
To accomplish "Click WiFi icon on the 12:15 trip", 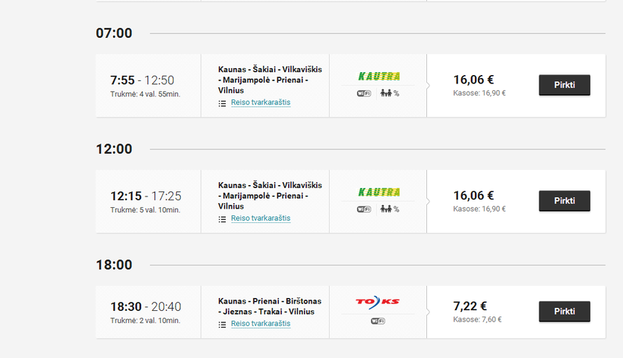I will (364, 209).
